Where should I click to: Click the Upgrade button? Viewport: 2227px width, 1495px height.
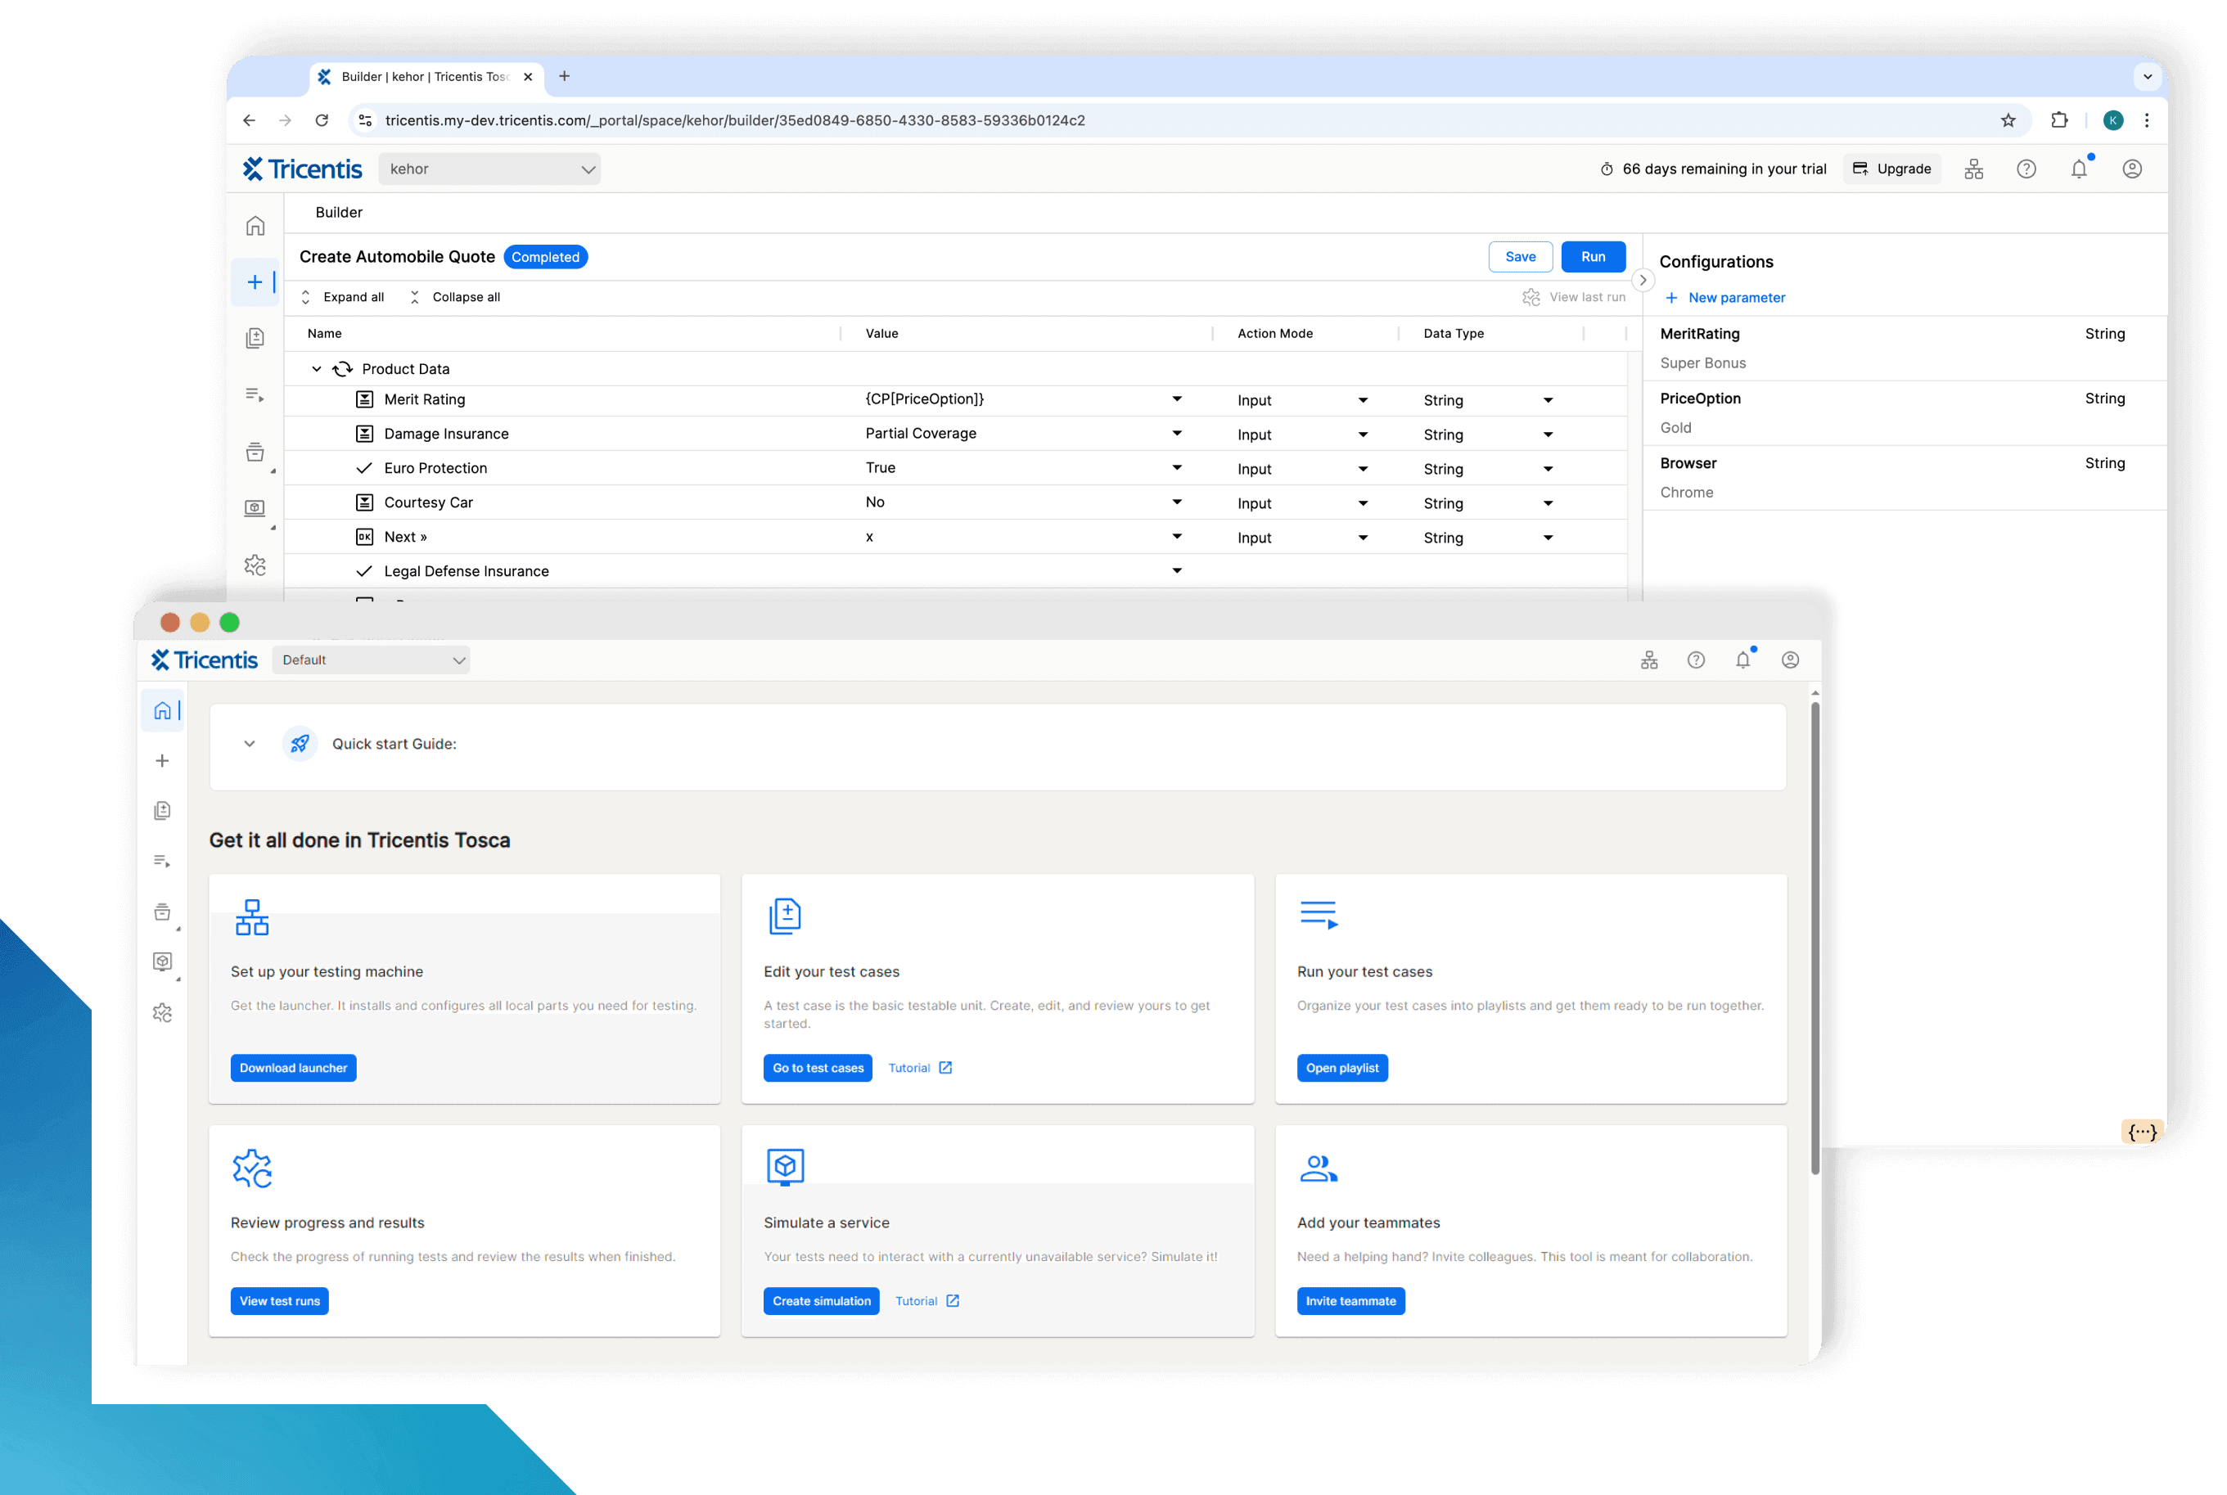pos(1891,169)
